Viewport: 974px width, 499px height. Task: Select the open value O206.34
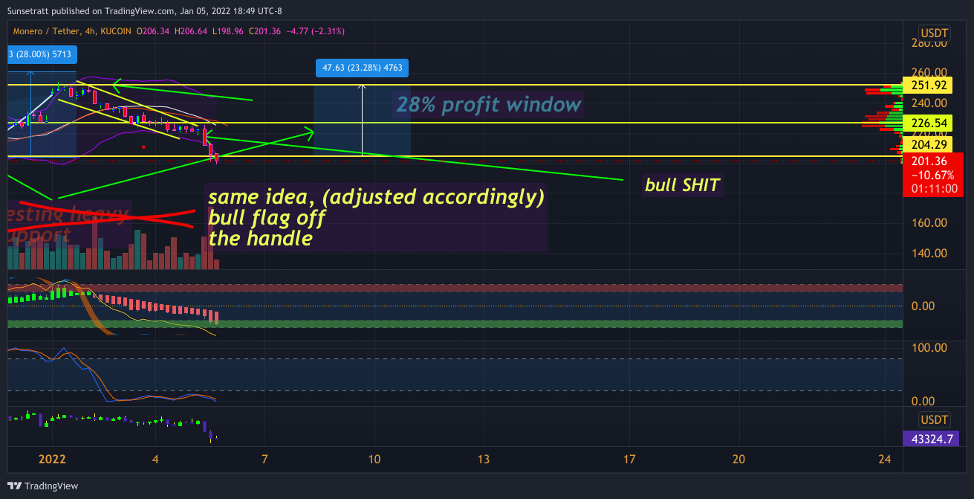click(x=152, y=31)
